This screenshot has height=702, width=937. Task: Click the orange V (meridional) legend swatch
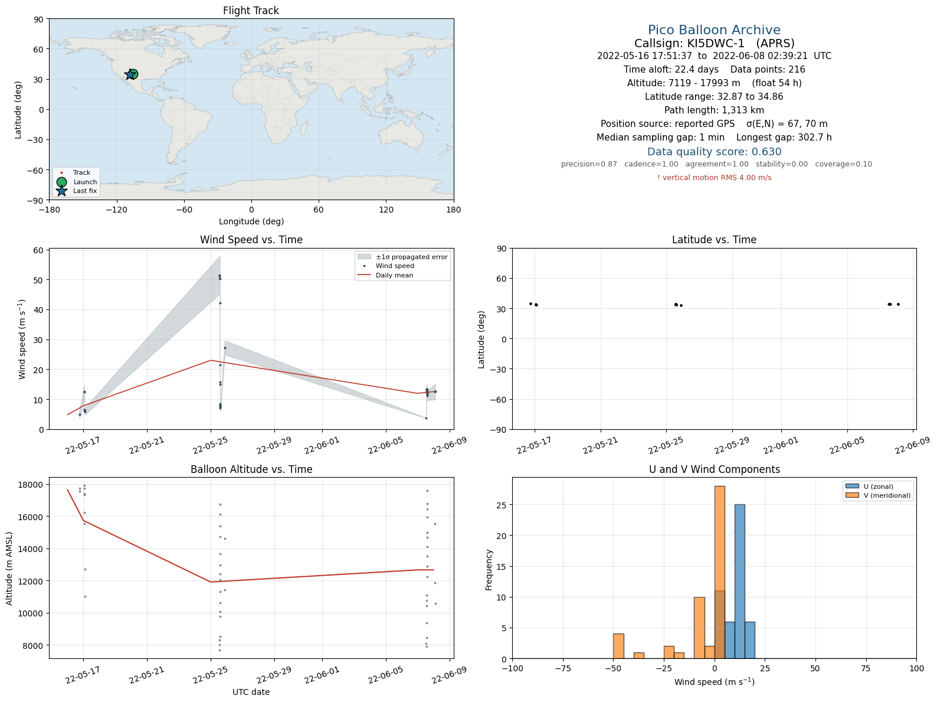[851, 495]
